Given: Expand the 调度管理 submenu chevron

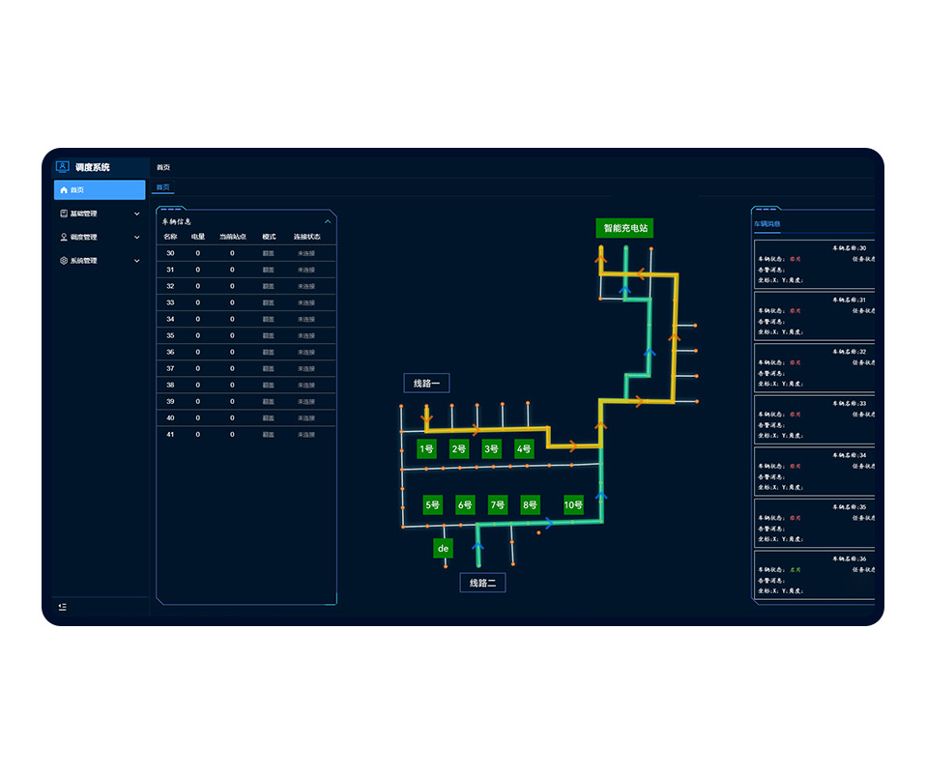Looking at the screenshot, I should (136, 237).
